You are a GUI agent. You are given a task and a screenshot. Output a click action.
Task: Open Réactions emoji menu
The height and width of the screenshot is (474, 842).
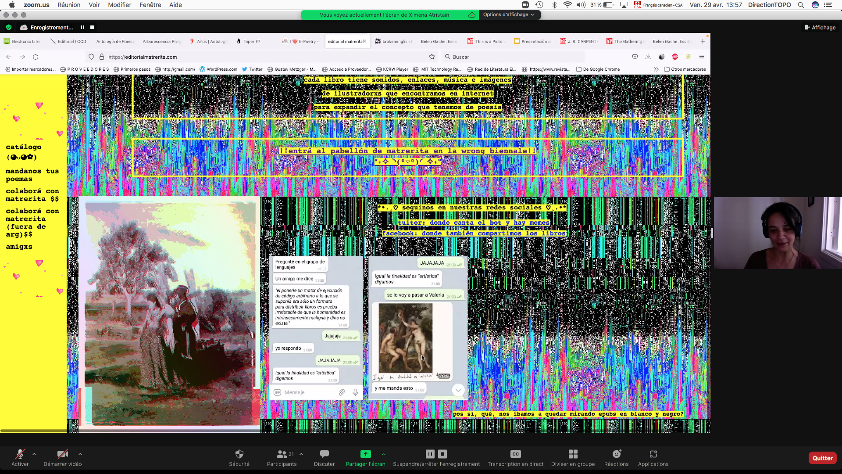(617, 457)
